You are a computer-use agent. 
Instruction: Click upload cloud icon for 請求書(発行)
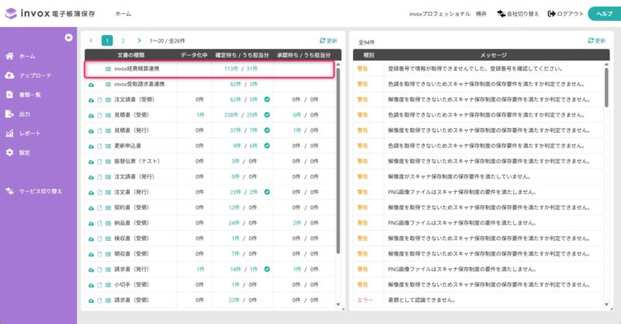click(x=91, y=270)
